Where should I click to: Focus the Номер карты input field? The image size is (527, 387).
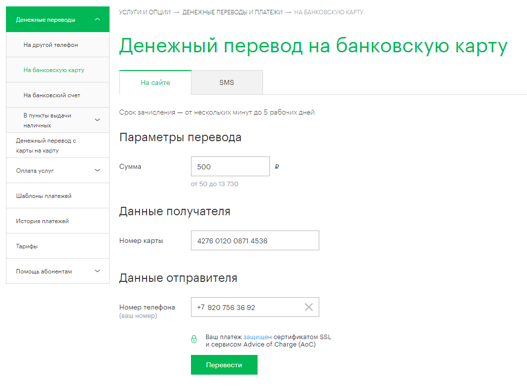[255, 240]
